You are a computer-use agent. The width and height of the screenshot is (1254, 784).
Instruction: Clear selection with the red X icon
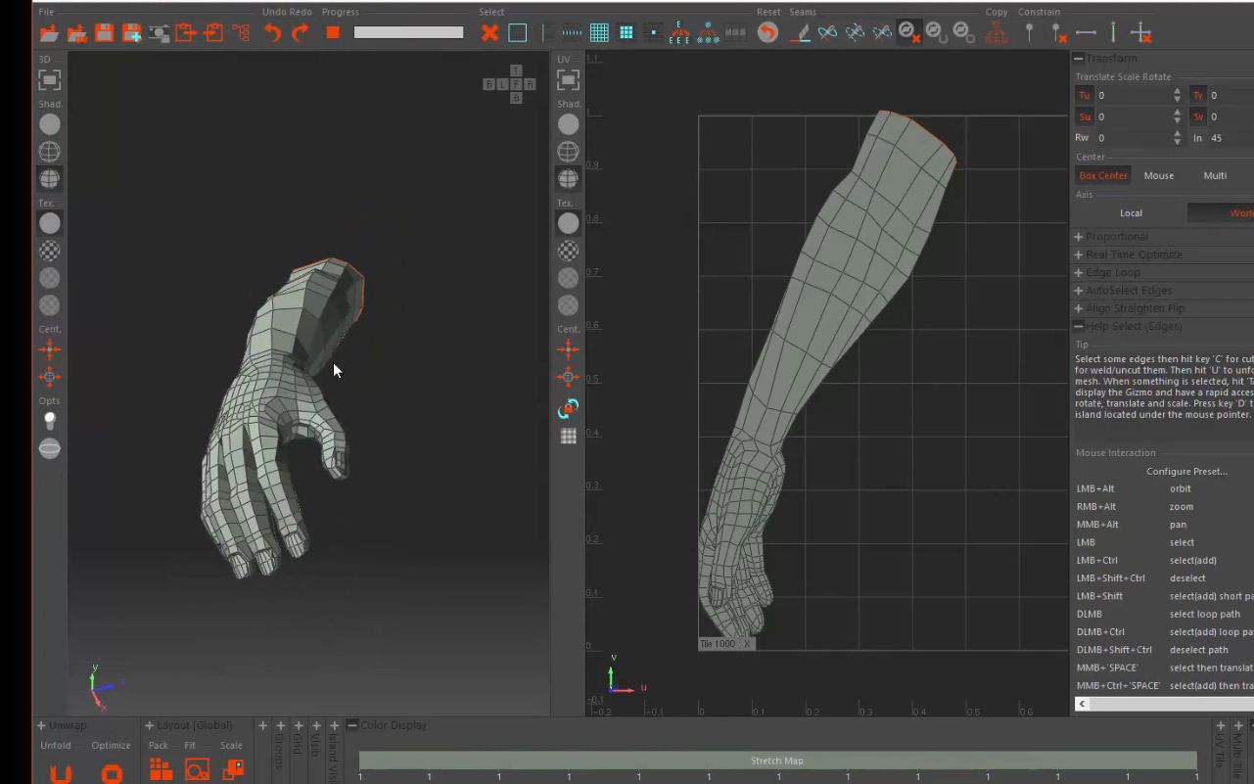point(489,32)
